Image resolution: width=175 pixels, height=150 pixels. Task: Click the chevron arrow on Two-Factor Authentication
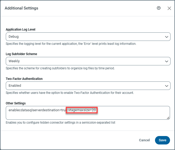(166, 86)
